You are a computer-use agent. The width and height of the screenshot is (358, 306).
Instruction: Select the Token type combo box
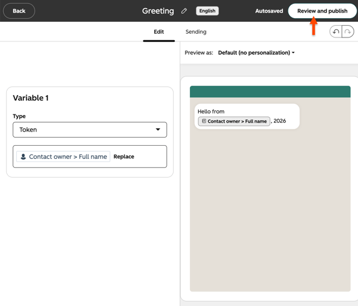point(90,130)
